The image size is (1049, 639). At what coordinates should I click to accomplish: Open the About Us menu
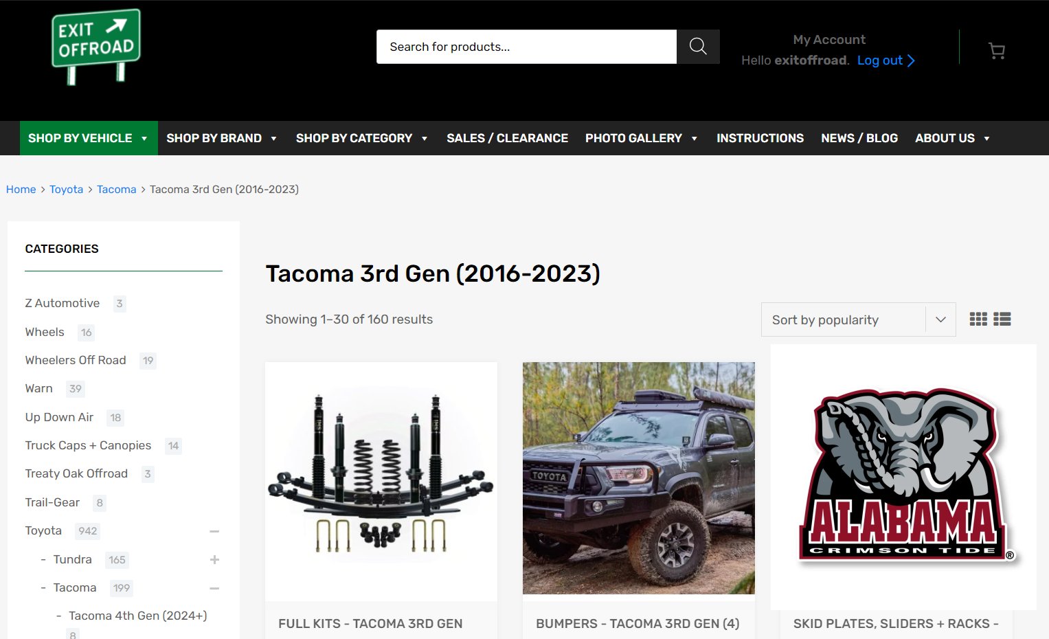pyautogui.click(x=953, y=138)
